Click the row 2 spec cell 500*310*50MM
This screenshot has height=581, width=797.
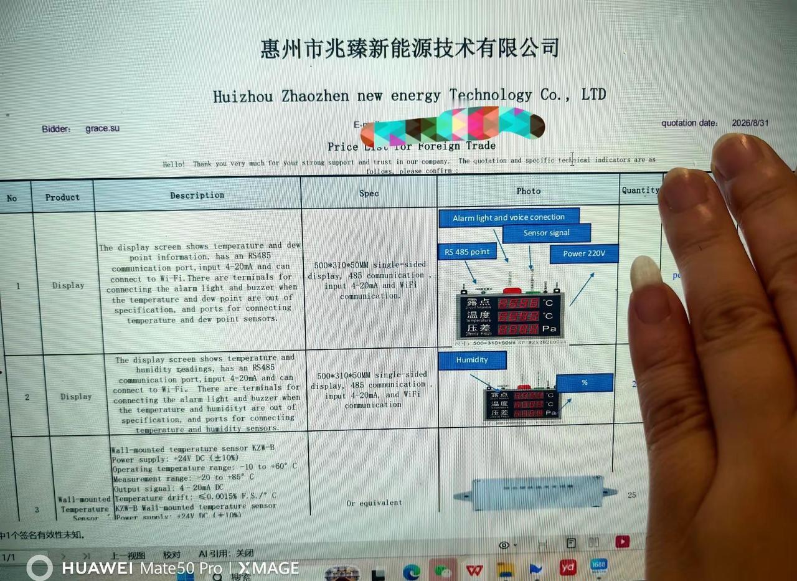tap(372, 389)
